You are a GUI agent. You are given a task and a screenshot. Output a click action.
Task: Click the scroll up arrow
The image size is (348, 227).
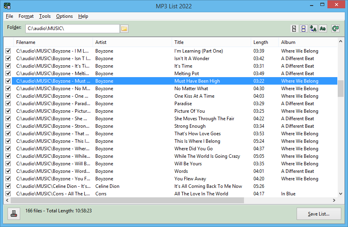[x=340, y=41]
